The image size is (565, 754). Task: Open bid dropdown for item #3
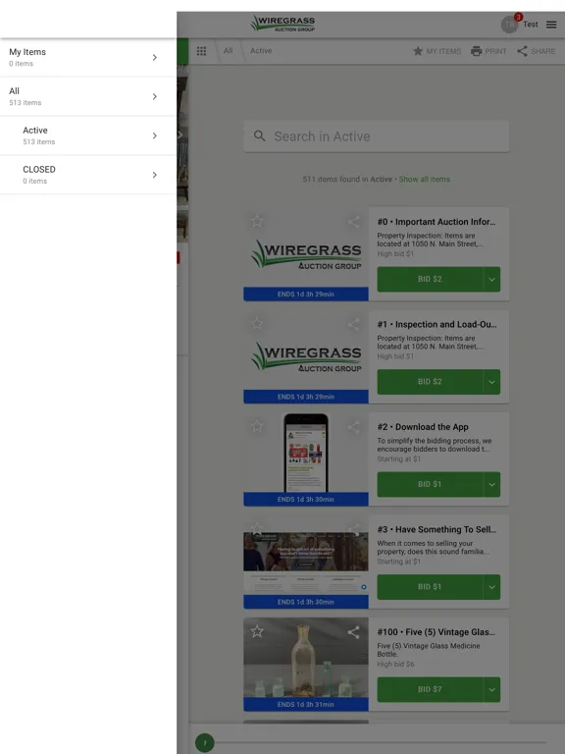pos(491,587)
